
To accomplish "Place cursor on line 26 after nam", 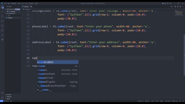I will [x=37, y=58].
